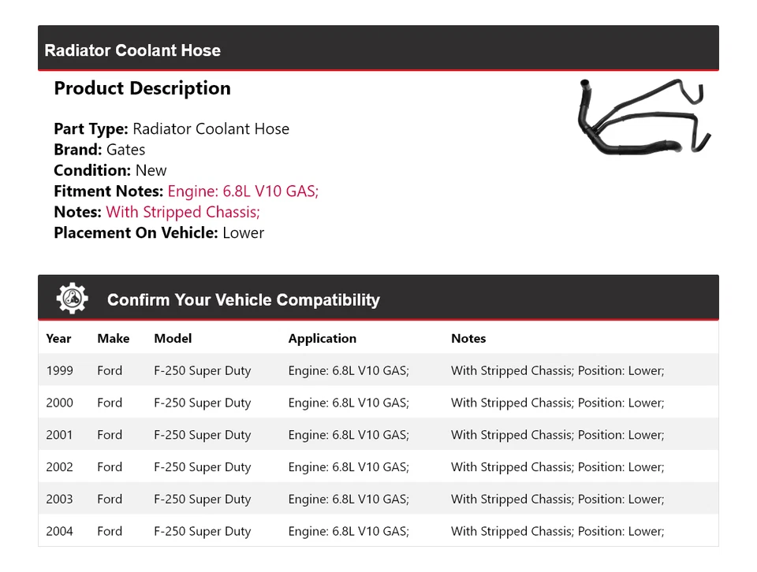This screenshot has width=757, height=572.
Task: Click the gear compatibility icon
Action: click(73, 299)
